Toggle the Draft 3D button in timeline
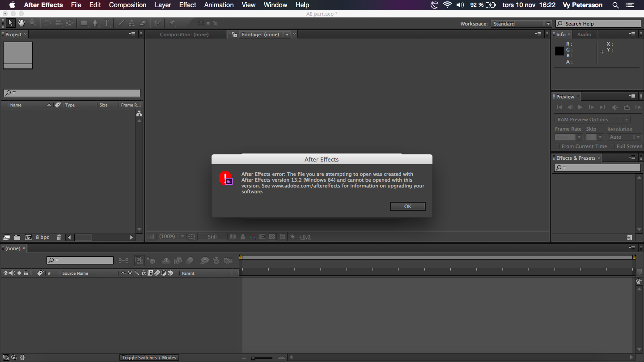The image size is (644, 362). click(150, 260)
